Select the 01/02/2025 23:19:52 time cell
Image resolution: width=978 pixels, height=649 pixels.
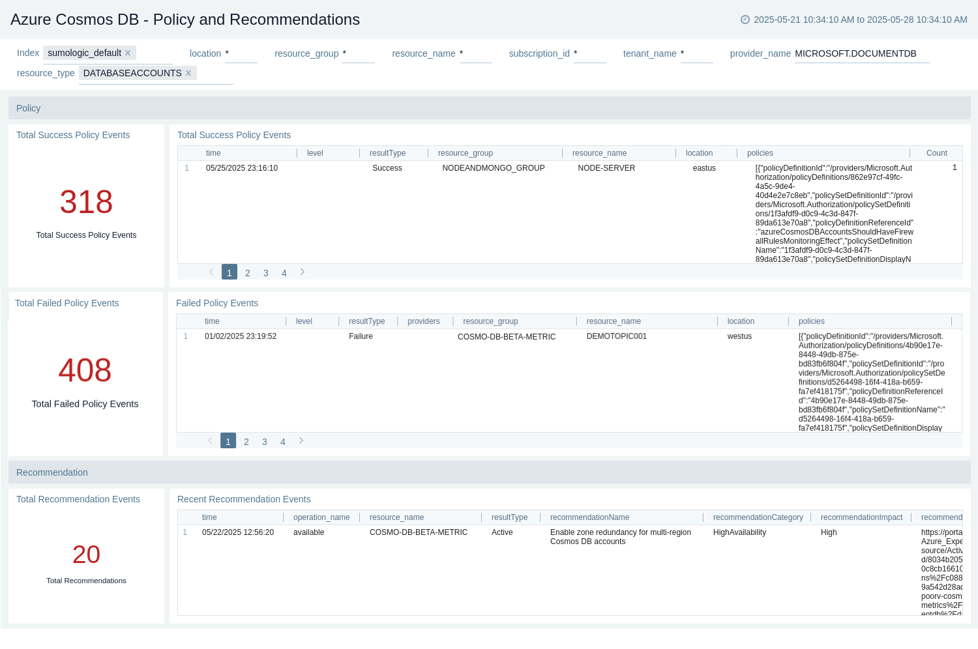241,336
